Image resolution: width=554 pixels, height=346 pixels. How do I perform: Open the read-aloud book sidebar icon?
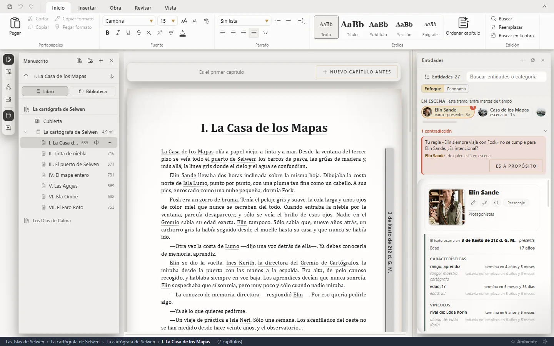point(8,72)
